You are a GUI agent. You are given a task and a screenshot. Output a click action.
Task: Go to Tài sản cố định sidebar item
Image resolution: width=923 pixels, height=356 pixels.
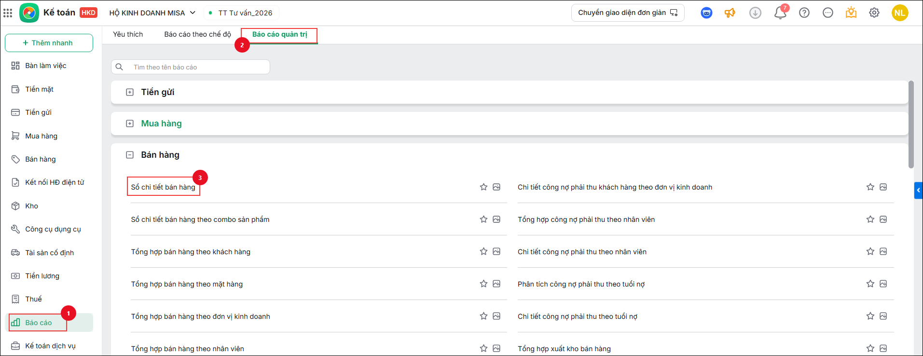49,253
